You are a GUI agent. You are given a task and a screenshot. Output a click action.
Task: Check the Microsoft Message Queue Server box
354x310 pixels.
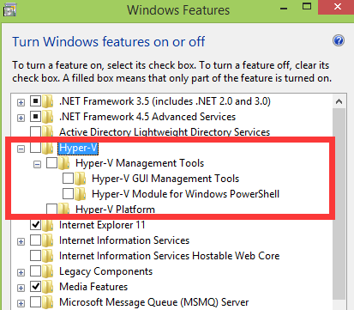[35, 302]
